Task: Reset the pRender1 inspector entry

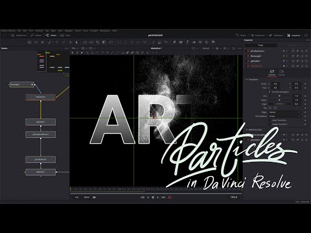Action: (306, 61)
